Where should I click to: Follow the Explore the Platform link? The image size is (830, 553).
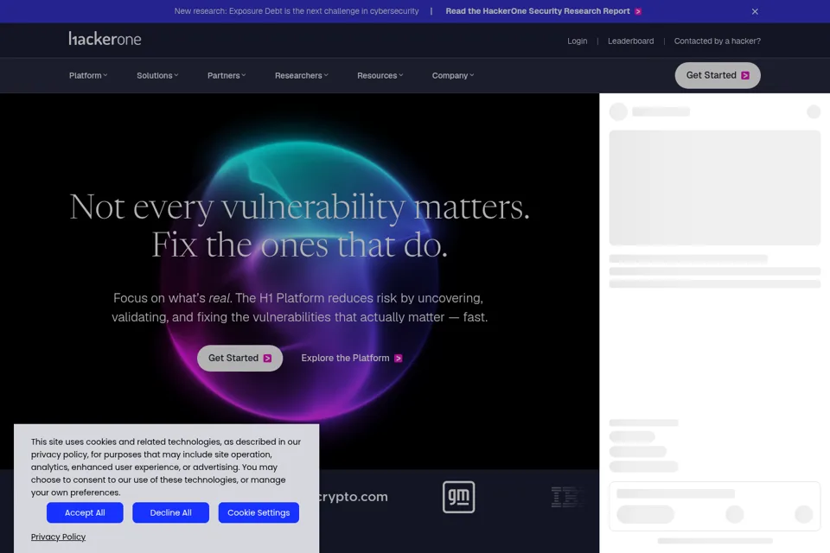coord(352,359)
